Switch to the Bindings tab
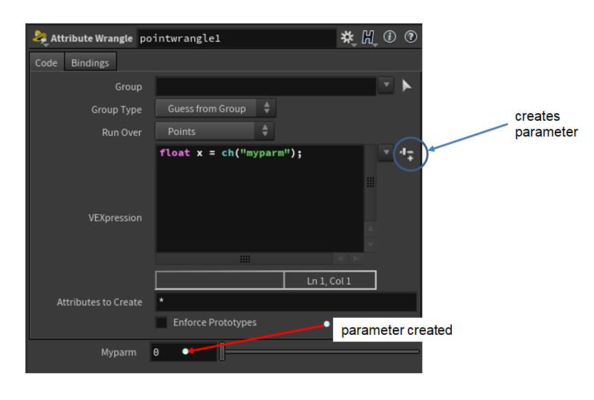Viewport: 594px width, 400px height. pyautogui.click(x=90, y=62)
